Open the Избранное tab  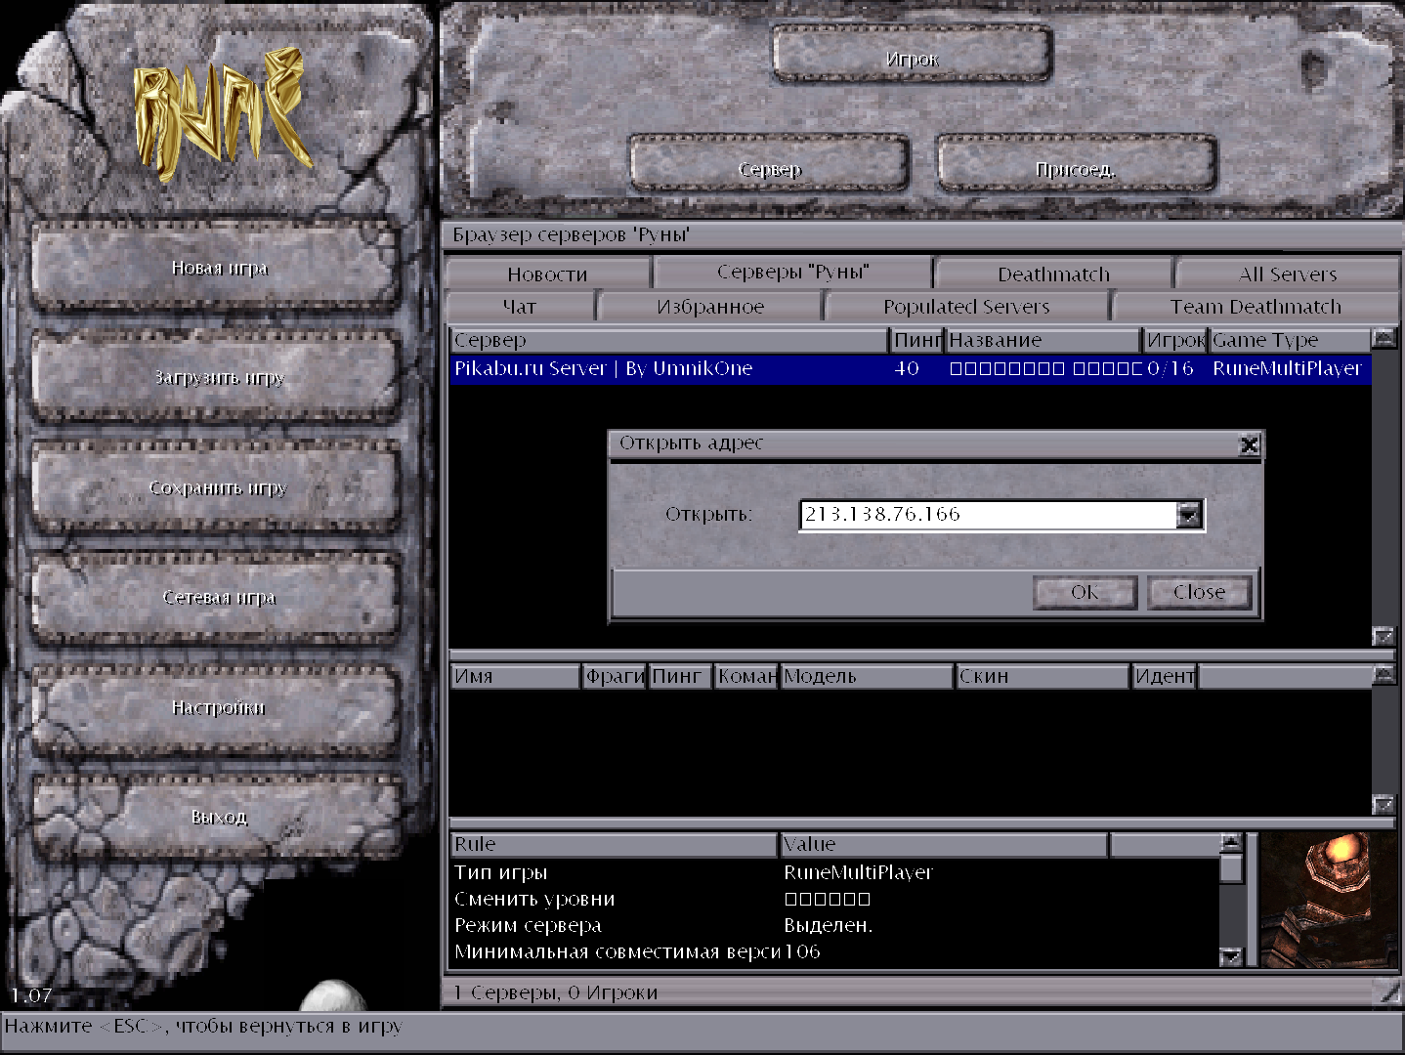(x=709, y=307)
